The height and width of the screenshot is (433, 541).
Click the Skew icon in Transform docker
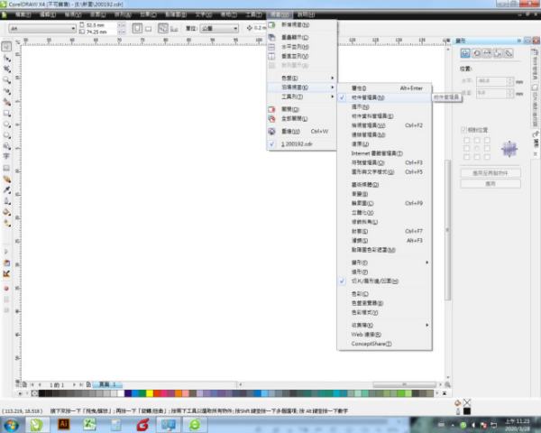(509, 53)
